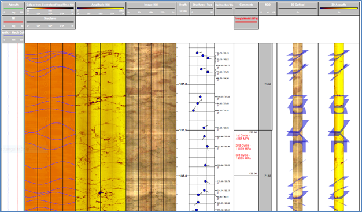Image resolution: width=362 pixels, height=212 pixels.
Task: Select the Azimuth log header
Action: tap(13, 9)
